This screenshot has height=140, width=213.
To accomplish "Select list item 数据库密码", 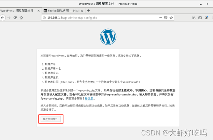I will tap(52, 73).
